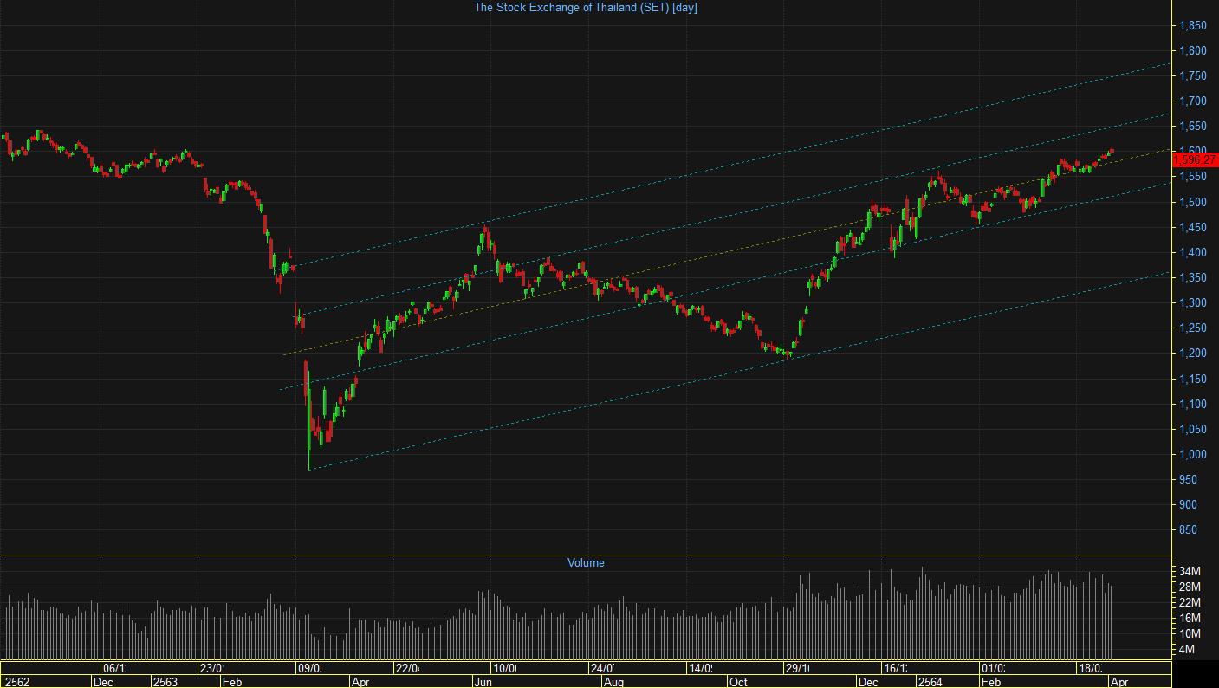Select the 23/0 date marker
Image resolution: width=1219 pixels, height=688 pixels.
click(x=211, y=668)
